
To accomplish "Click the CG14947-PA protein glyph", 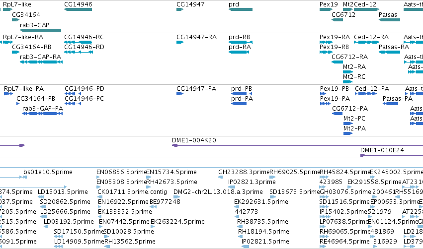I will click(180, 94).
